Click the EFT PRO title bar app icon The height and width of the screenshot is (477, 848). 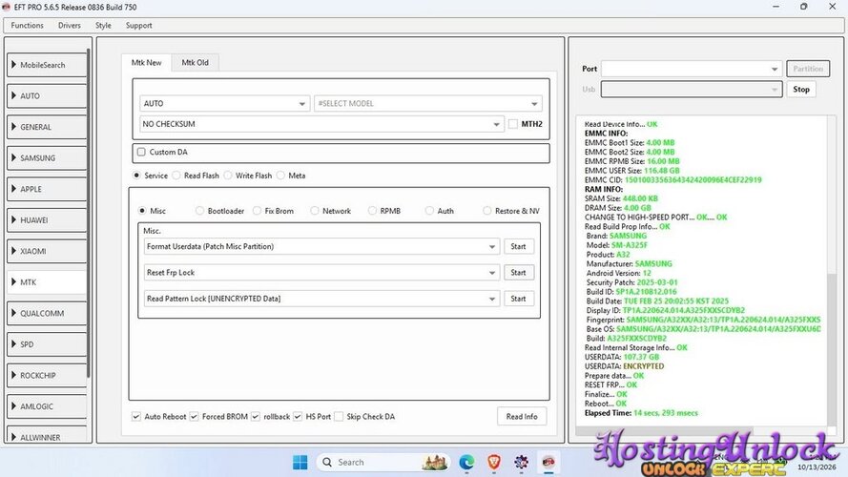(6, 7)
